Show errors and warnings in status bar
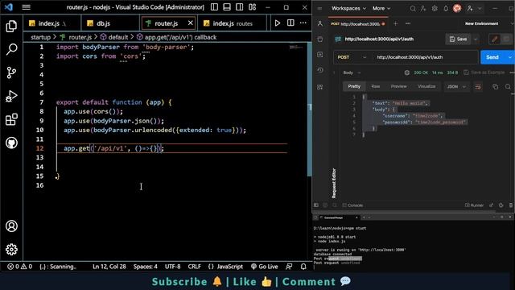515x290 pixels. click(19, 267)
